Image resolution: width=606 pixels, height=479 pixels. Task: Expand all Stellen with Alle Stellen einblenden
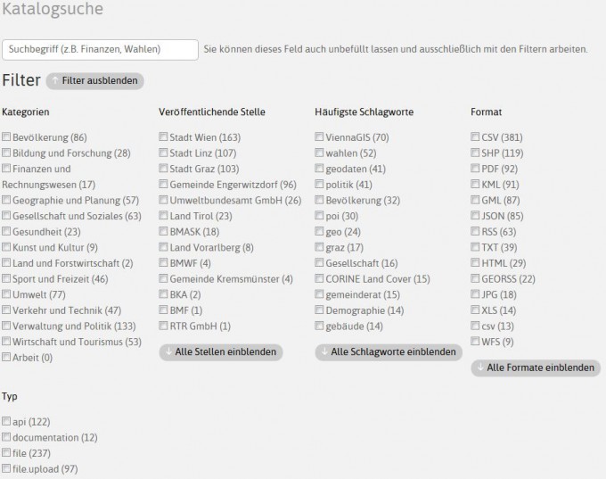[x=221, y=352]
